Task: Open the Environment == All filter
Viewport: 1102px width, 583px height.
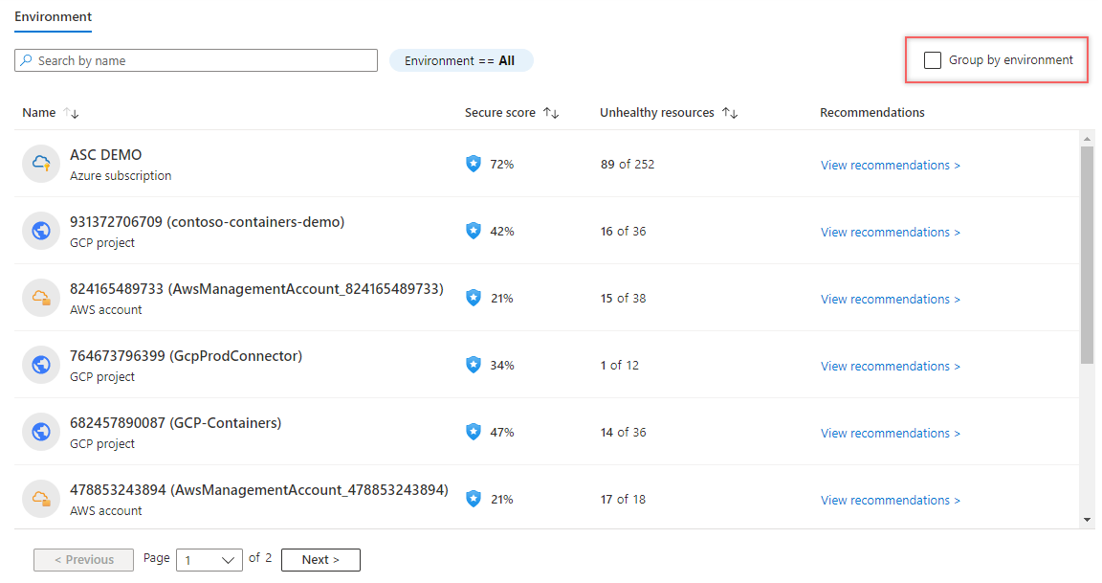Action: (x=461, y=60)
